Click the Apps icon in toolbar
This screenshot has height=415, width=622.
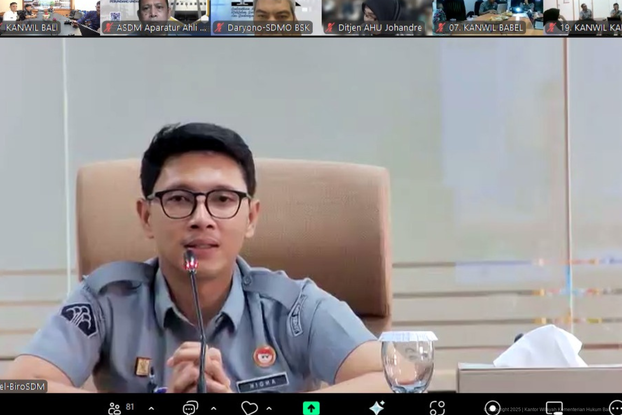click(x=437, y=408)
